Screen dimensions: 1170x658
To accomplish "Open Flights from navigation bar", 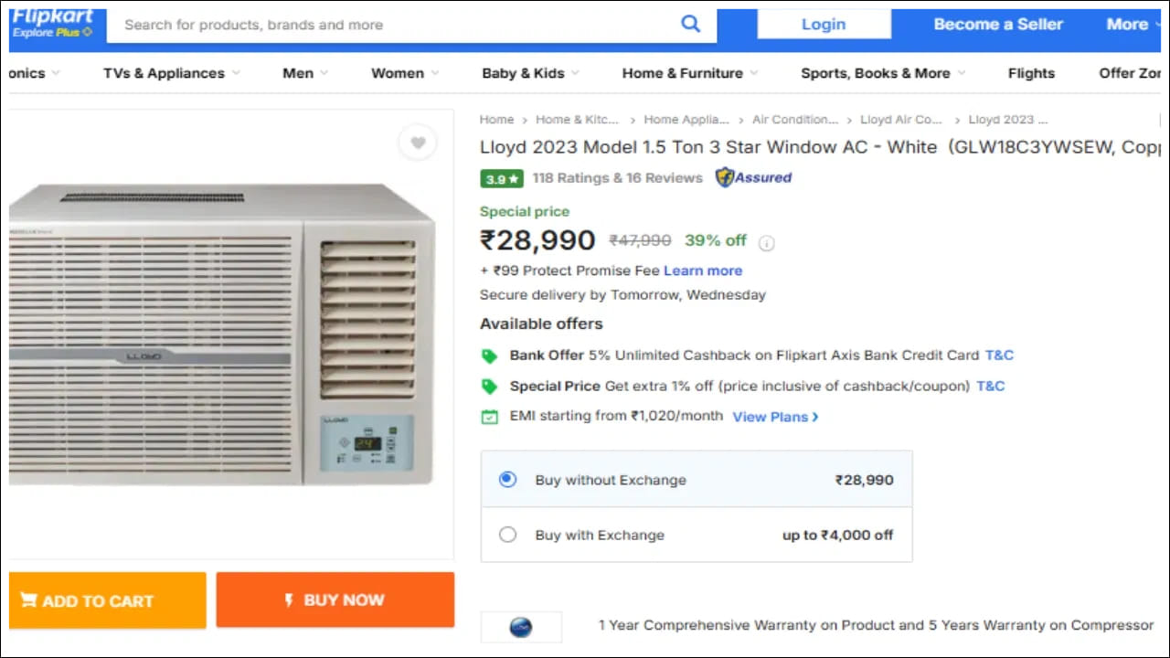I will (1031, 73).
